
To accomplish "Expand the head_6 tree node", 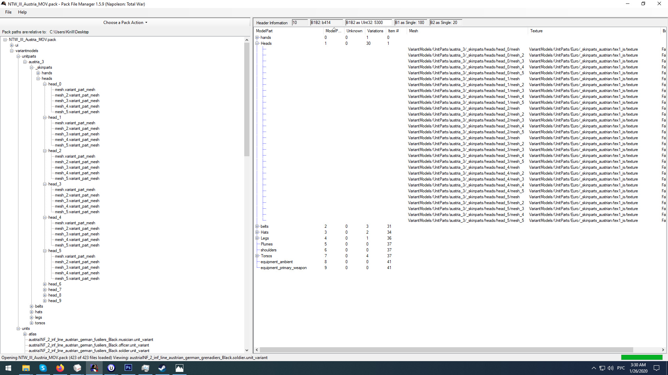I will coord(45,284).
